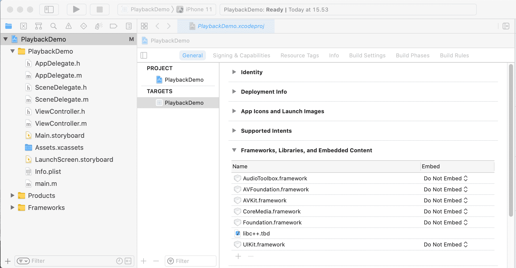Switch to the Build Rules tab
The image size is (516, 268).
[x=454, y=55]
